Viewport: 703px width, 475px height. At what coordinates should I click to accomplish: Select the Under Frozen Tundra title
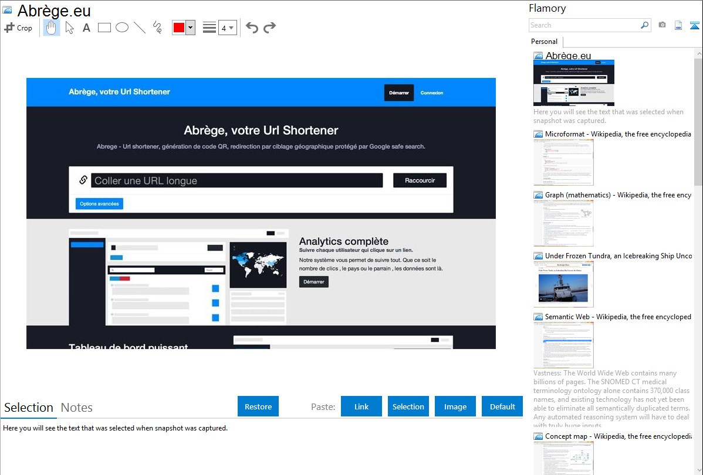(618, 255)
